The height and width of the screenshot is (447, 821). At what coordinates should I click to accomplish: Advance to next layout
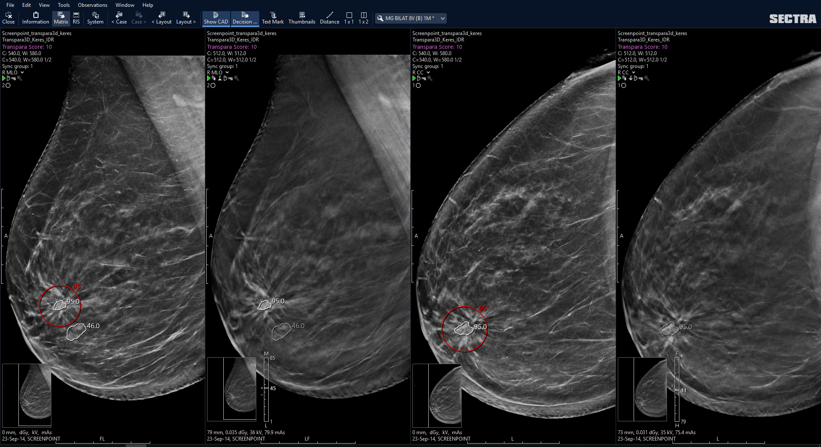pos(186,18)
